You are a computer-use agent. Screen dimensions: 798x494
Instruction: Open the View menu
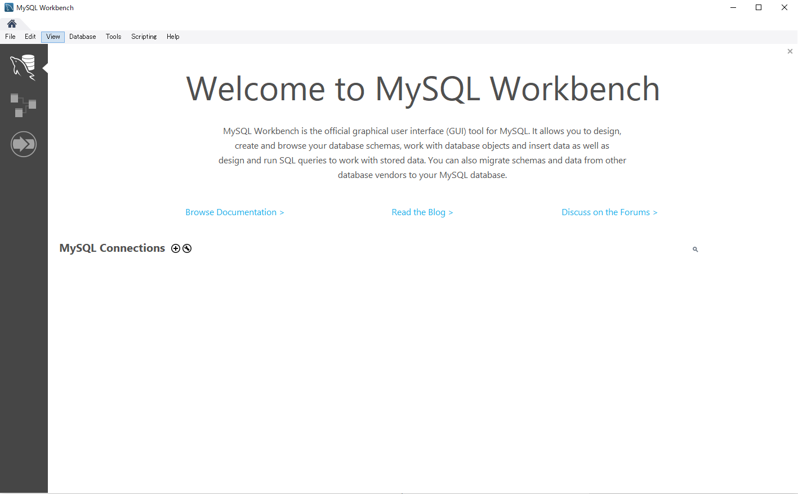click(x=52, y=36)
